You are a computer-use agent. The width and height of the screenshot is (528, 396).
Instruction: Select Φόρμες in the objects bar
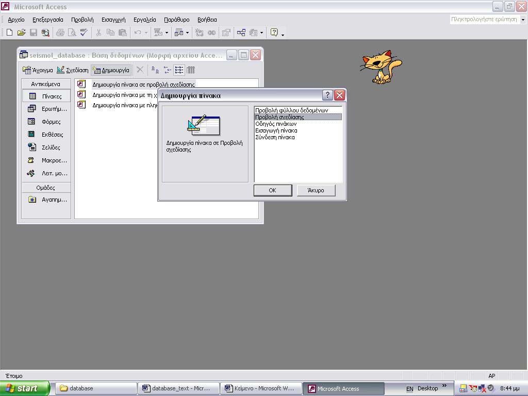pos(46,122)
